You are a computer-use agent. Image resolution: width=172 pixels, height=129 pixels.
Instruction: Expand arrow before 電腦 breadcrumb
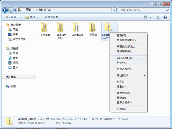coord(23,10)
